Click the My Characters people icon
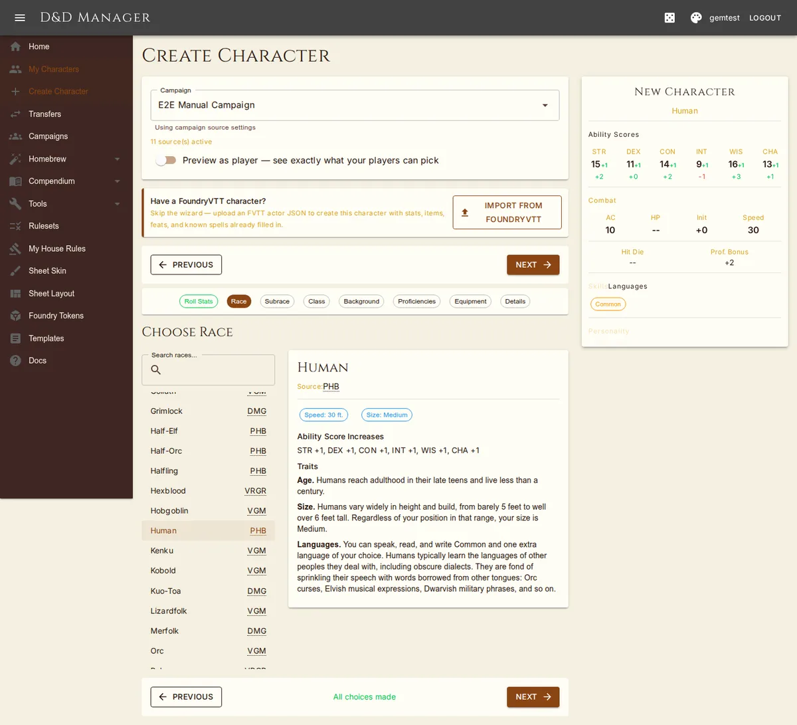This screenshot has width=797, height=725. pyautogui.click(x=15, y=69)
